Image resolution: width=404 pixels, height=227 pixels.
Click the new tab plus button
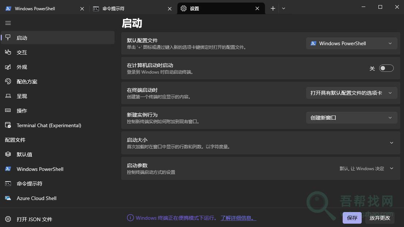[x=273, y=8]
